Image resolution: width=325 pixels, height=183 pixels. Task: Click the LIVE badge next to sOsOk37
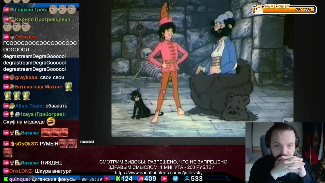click(6, 144)
